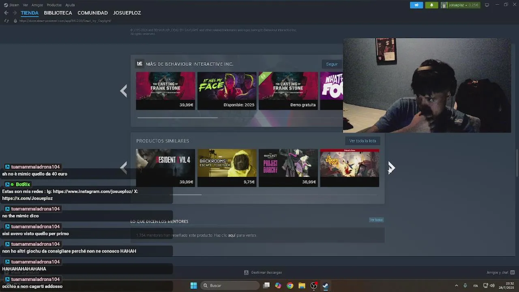This screenshot has width=519, height=292.
Task: Open the network tray icon
Action: (x=485, y=286)
